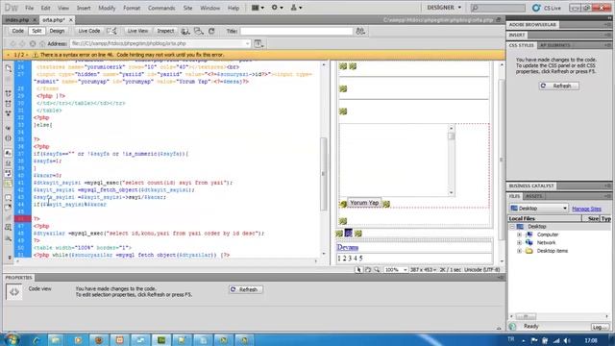Switch to the index.php document tab

[17, 19]
